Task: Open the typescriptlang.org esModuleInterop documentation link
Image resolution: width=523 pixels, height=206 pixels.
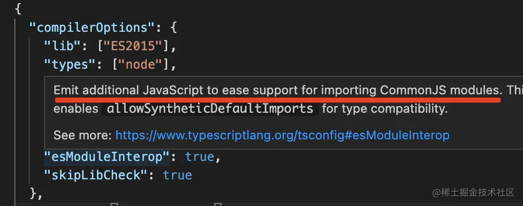Action: pyautogui.click(x=282, y=135)
